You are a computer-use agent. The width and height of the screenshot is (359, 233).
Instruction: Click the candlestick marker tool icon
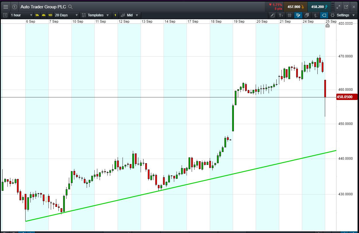(x=315, y=15)
